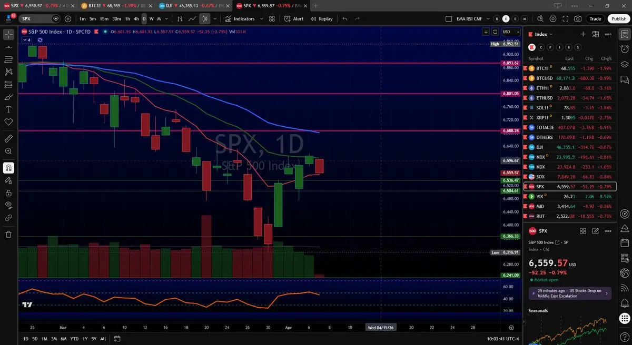Screen dimensions: 632x345
Task: Toggle hide all drawings eye icon
Action: (8, 205)
